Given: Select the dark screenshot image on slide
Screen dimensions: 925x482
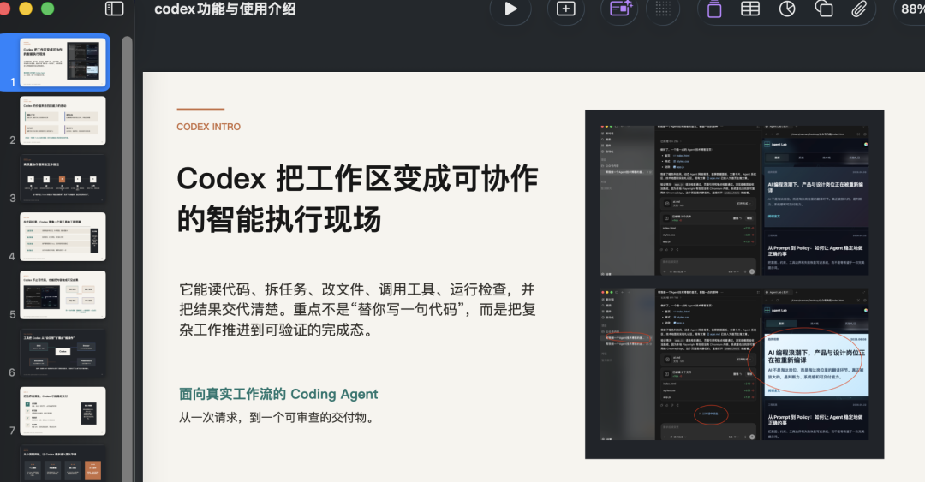Looking at the screenshot, I should tap(735, 283).
